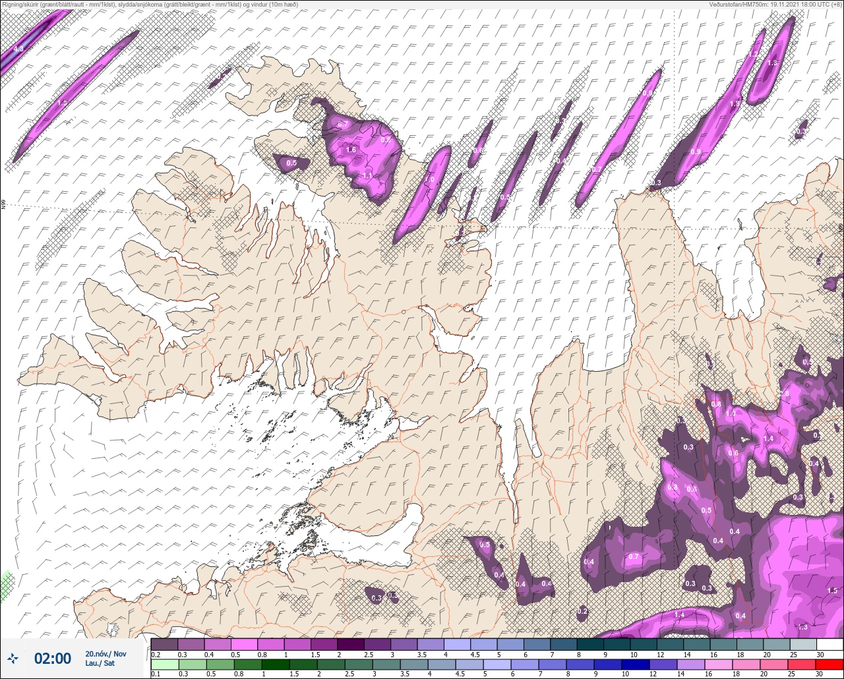Select white 30 swatch in upper legend row
The height and width of the screenshot is (679, 844).
pyautogui.click(x=829, y=644)
